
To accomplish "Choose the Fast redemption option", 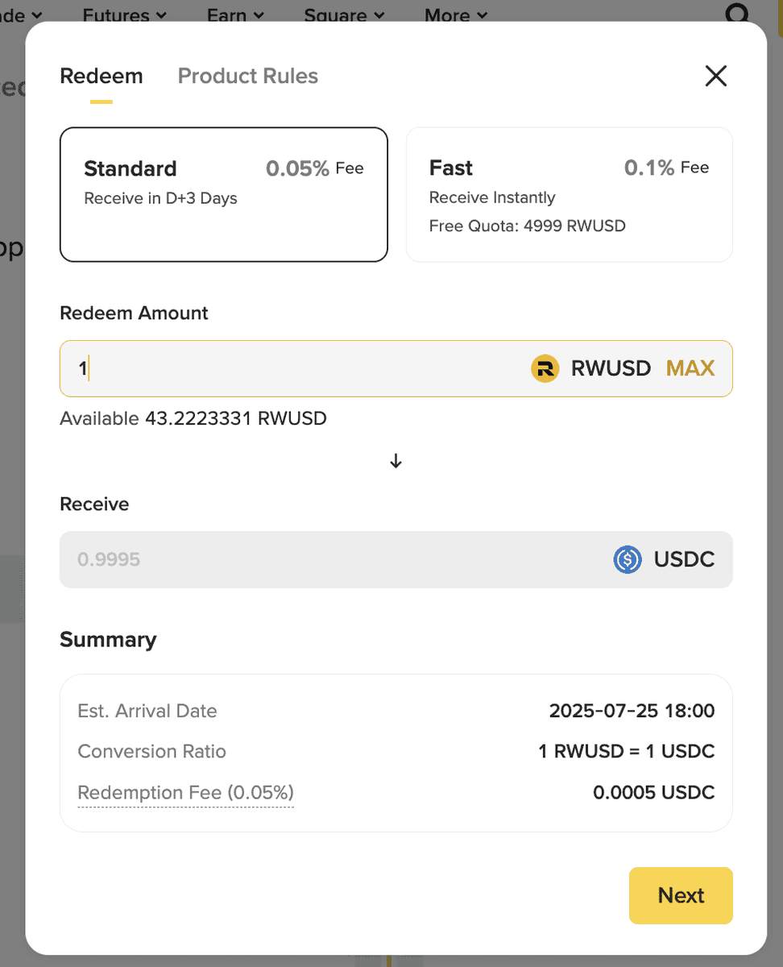I will 569,194.
